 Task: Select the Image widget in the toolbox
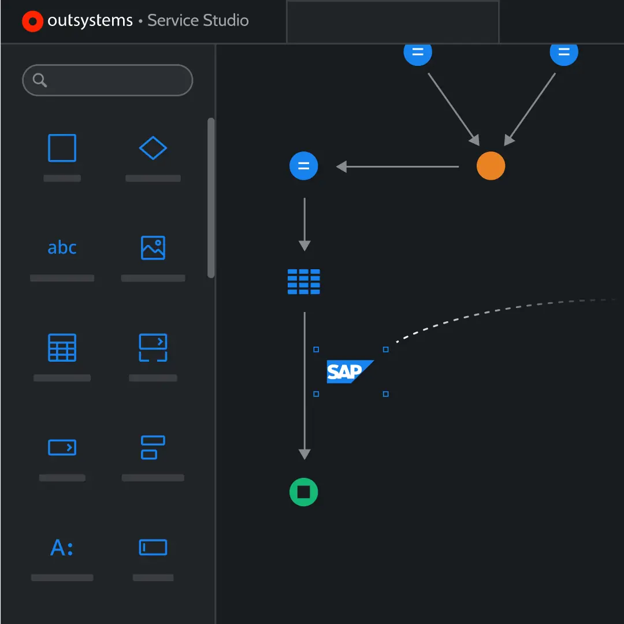pos(153,247)
